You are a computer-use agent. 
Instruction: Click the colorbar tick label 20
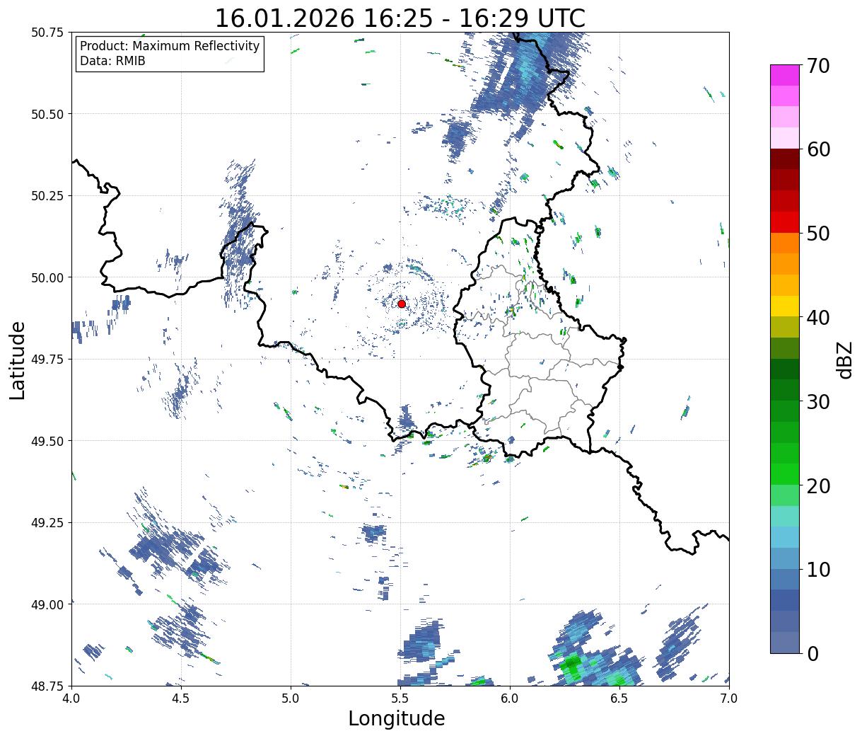click(x=818, y=485)
